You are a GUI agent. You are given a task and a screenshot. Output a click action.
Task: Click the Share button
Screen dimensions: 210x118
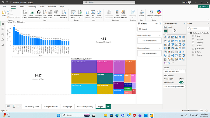(204, 7)
